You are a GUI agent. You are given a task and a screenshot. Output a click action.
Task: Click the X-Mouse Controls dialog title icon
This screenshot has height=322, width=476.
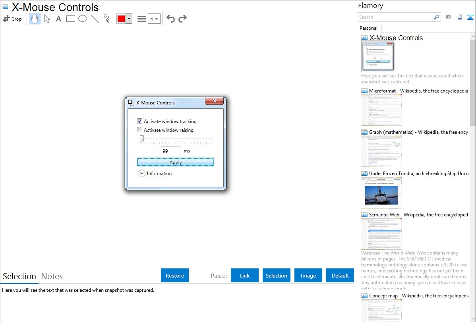[x=131, y=102]
